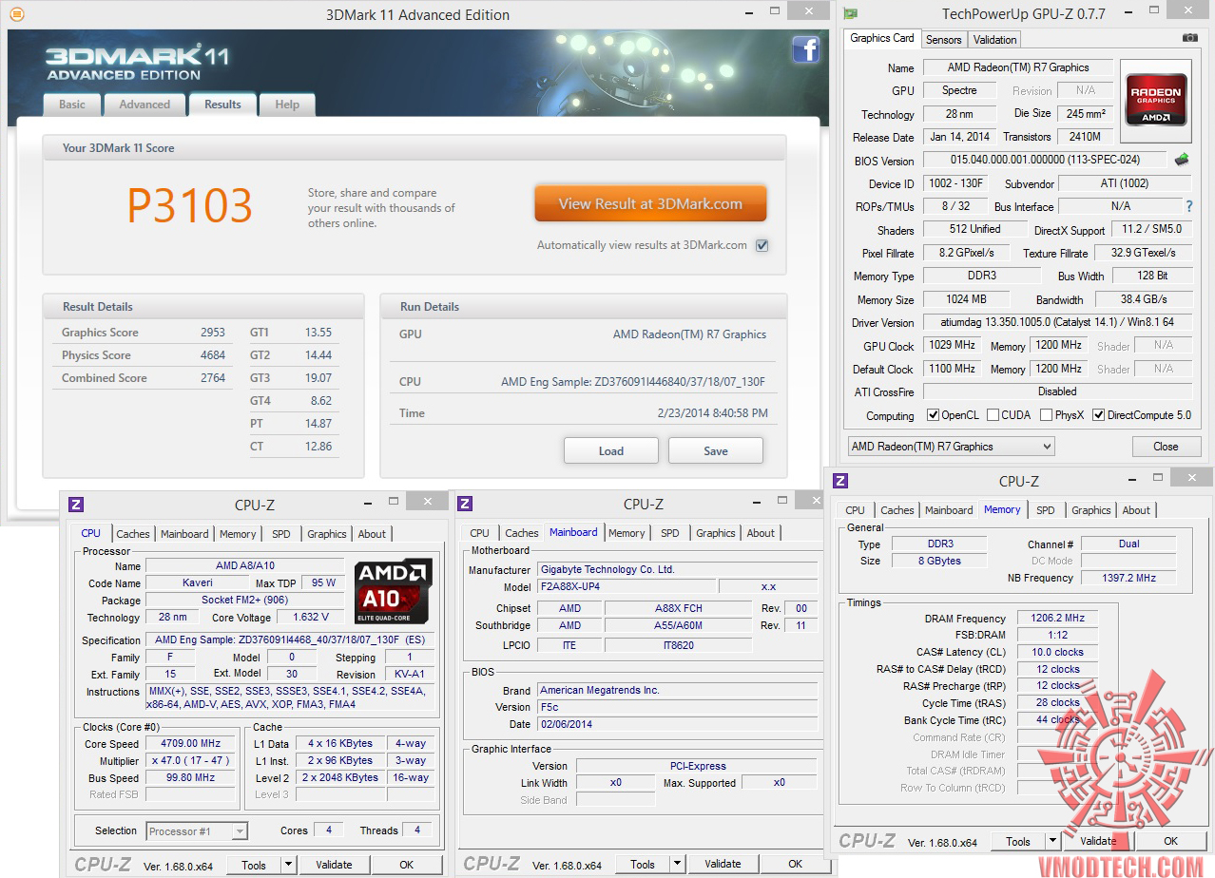Expand the Tools arrow in the Memory window
The image size is (1215, 878).
click(1052, 841)
